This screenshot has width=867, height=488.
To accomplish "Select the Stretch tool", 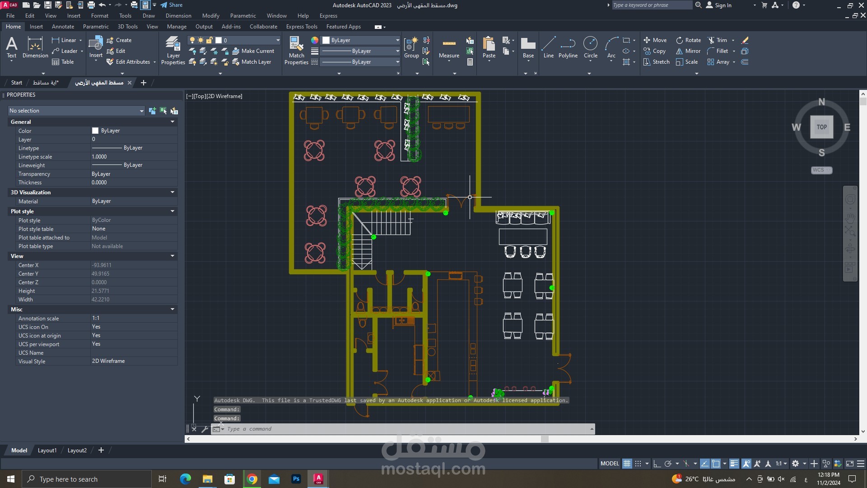I will (657, 62).
